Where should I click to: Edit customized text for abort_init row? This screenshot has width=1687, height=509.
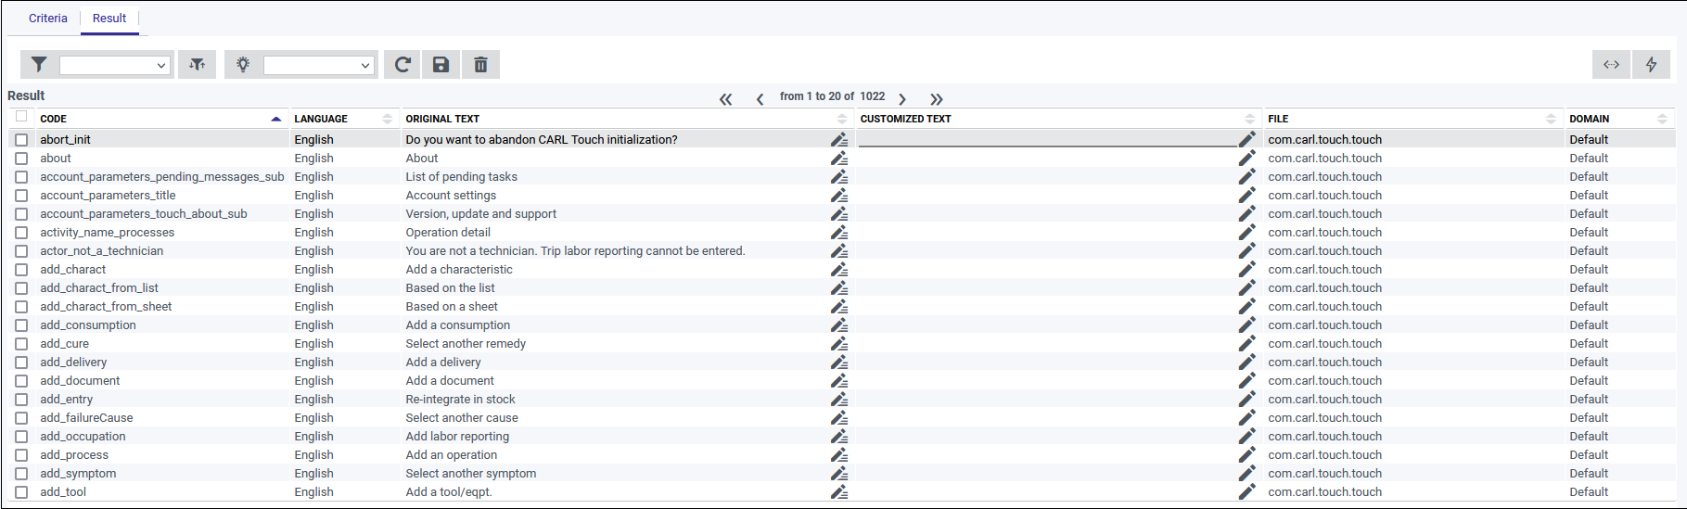[1246, 139]
